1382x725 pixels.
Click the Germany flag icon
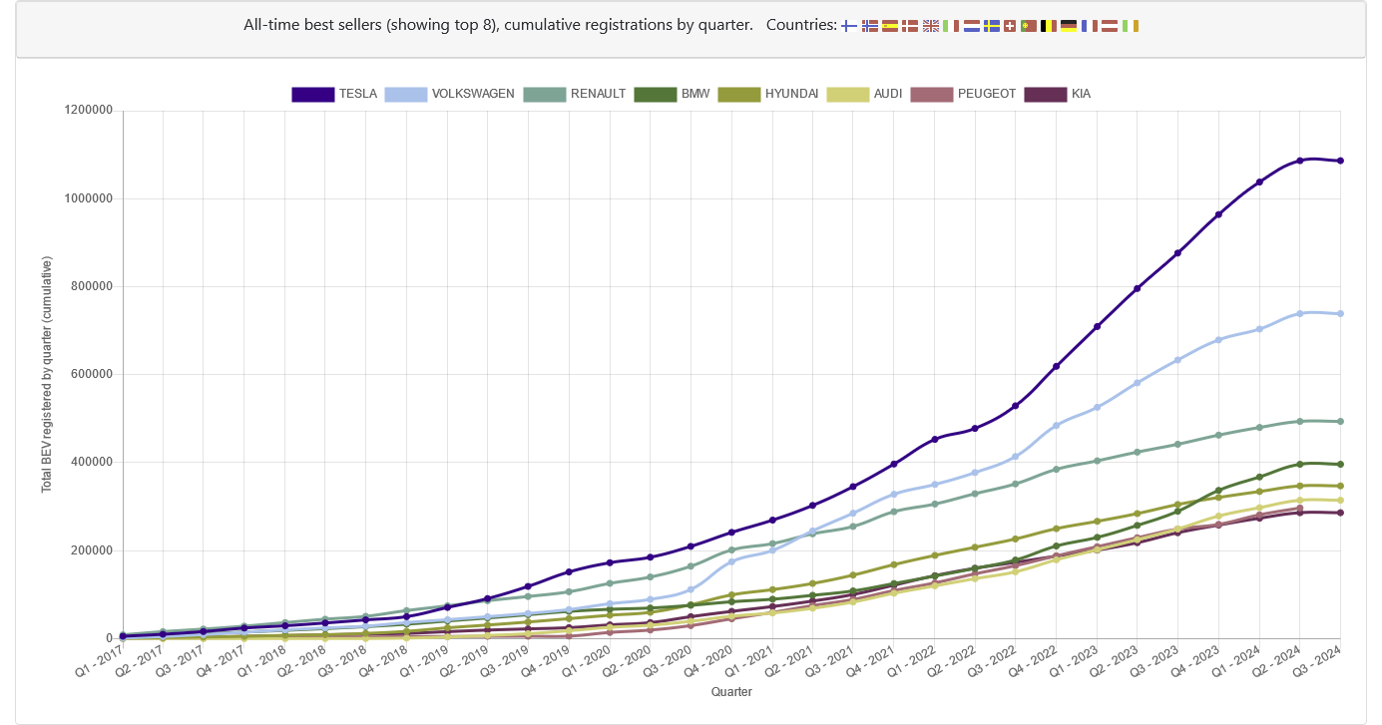pos(1069,26)
